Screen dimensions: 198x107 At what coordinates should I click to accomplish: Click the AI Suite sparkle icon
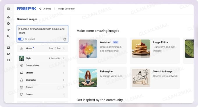(40, 9)
